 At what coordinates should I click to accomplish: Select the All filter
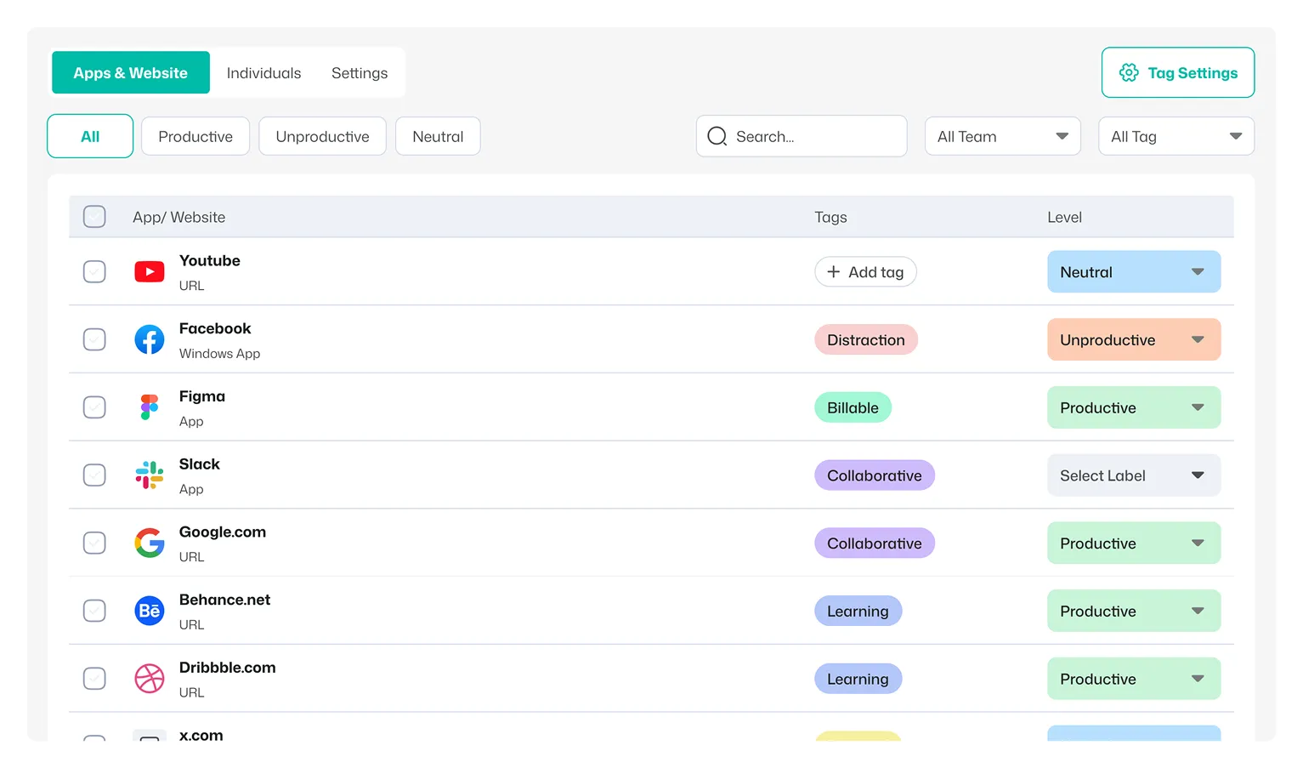(x=90, y=136)
